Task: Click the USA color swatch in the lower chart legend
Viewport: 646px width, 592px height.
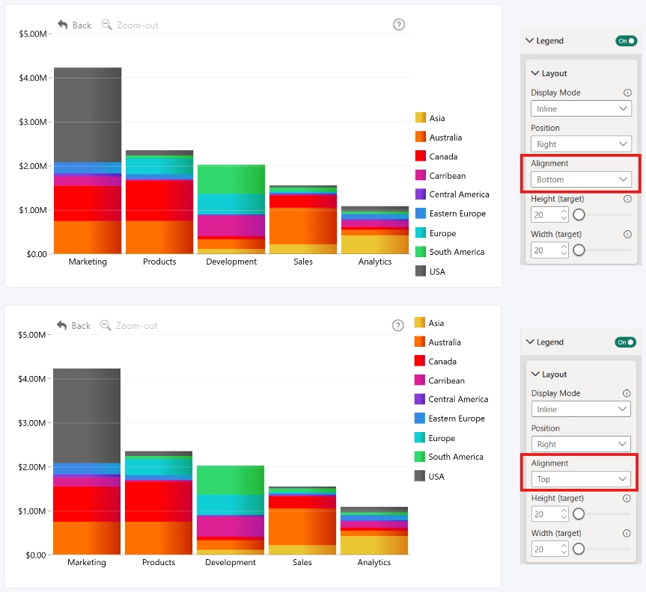Action: [x=419, y=476]
